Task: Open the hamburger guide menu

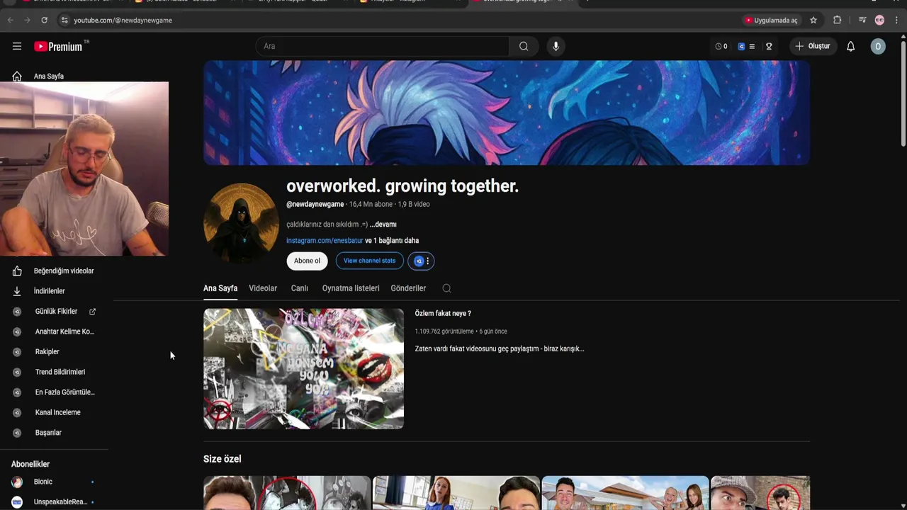Action: pyautogui.click(x=17, y=46)
